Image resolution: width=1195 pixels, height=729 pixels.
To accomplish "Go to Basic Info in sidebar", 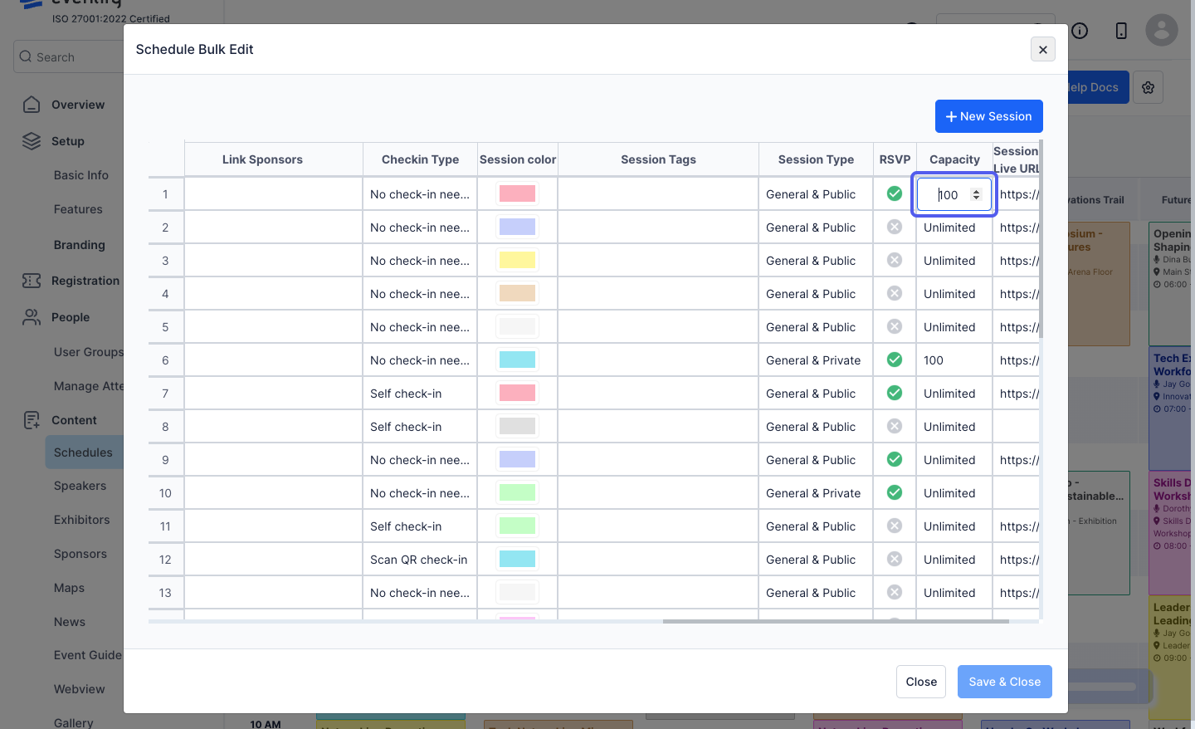I will pos(81,175).
